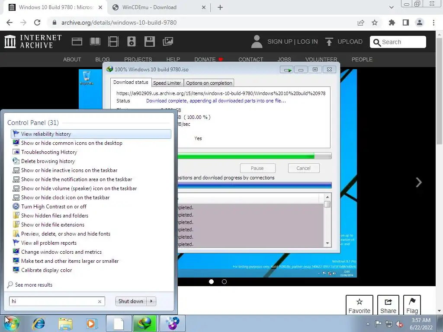Open the Chrome profile avatar

coord(420,22)
